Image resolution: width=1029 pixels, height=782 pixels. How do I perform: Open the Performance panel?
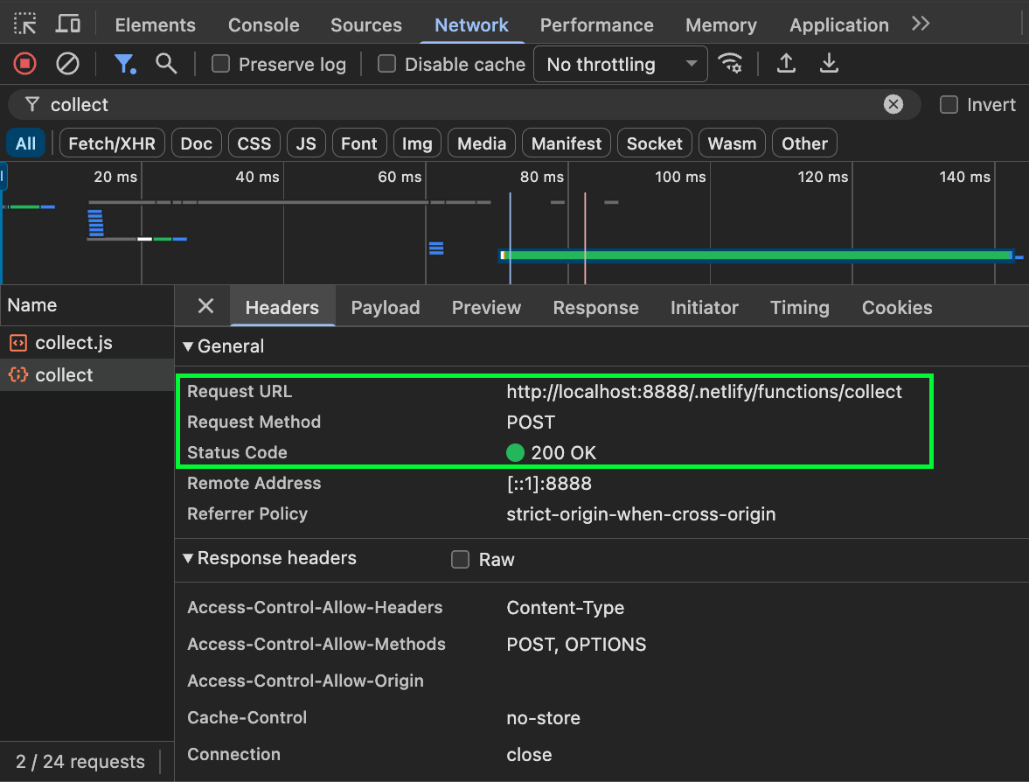(596, 25)
